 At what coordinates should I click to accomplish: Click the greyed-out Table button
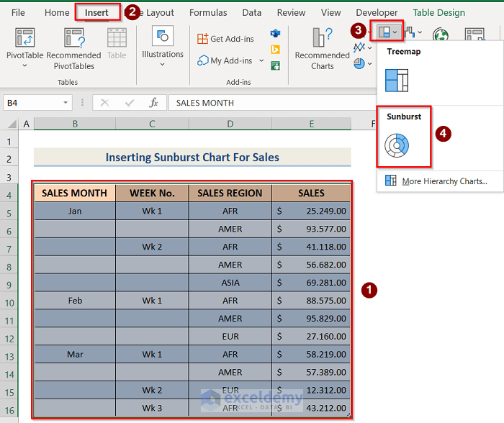click(117, 44)
